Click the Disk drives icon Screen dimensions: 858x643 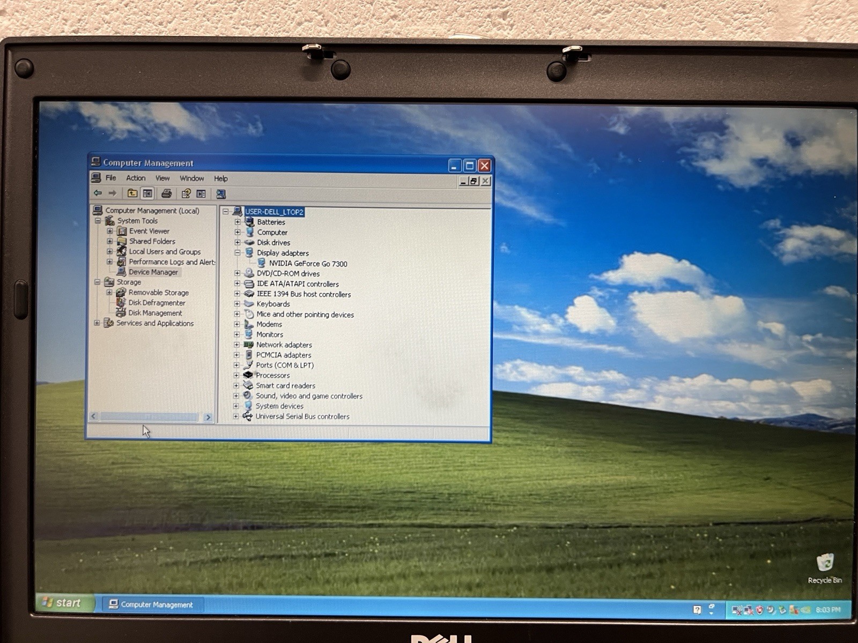point(249,242)
